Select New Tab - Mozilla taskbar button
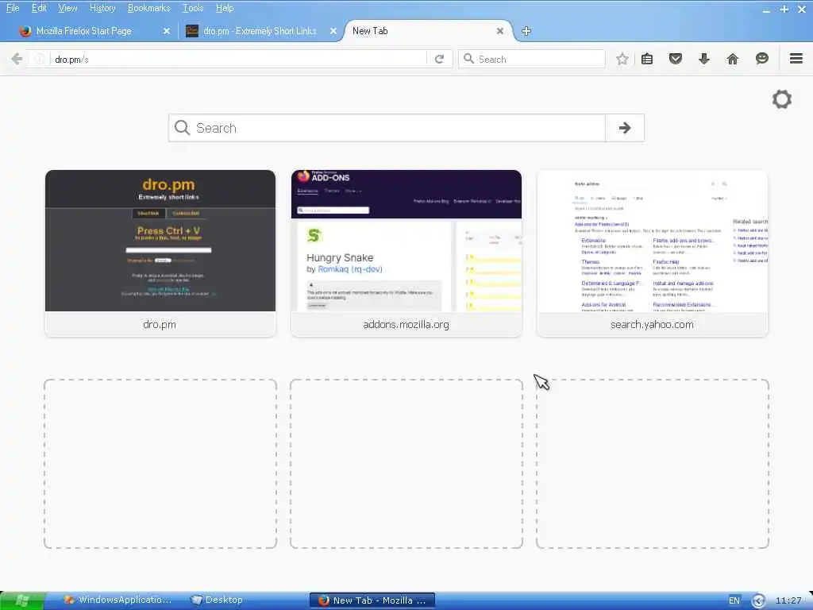813x610 pixels. click(372, 600)
